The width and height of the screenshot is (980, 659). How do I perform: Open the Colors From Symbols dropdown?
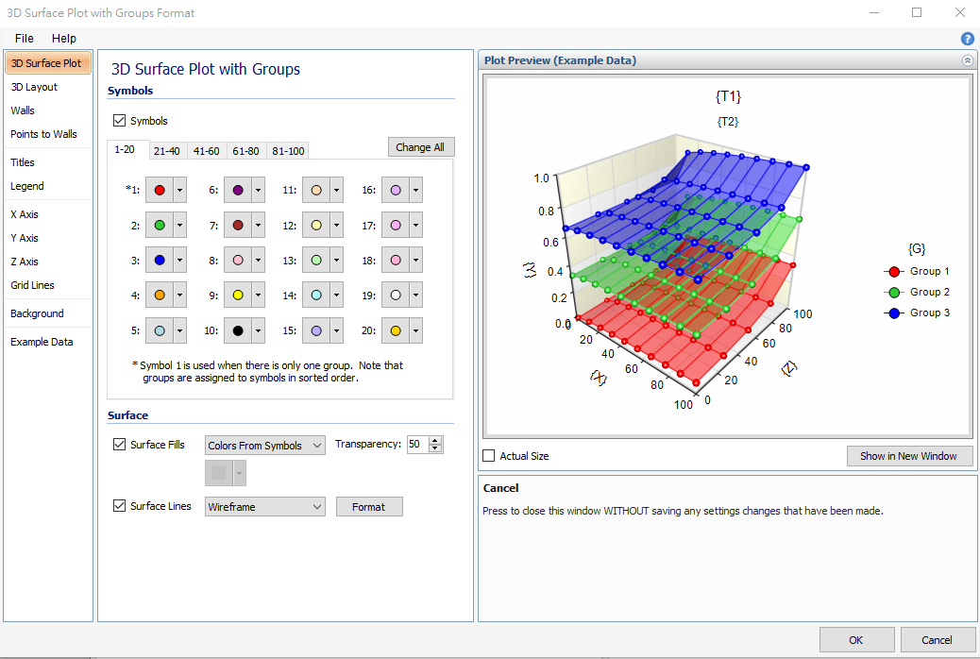click(x=264, y=446)
